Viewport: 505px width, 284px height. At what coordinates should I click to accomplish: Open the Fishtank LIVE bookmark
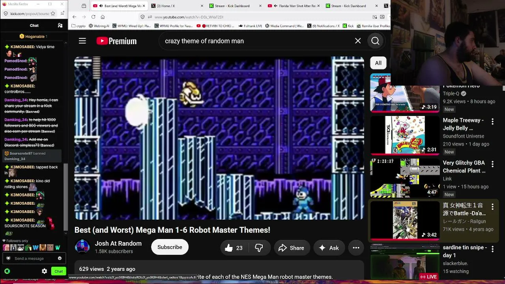pos(251,26)
